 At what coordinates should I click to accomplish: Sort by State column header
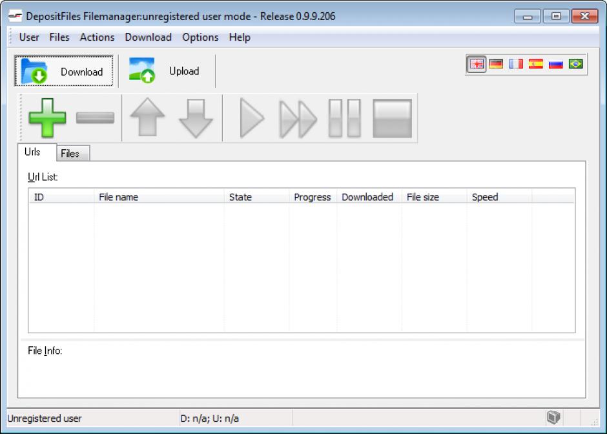pyautogui.click(x=256, y=197)
